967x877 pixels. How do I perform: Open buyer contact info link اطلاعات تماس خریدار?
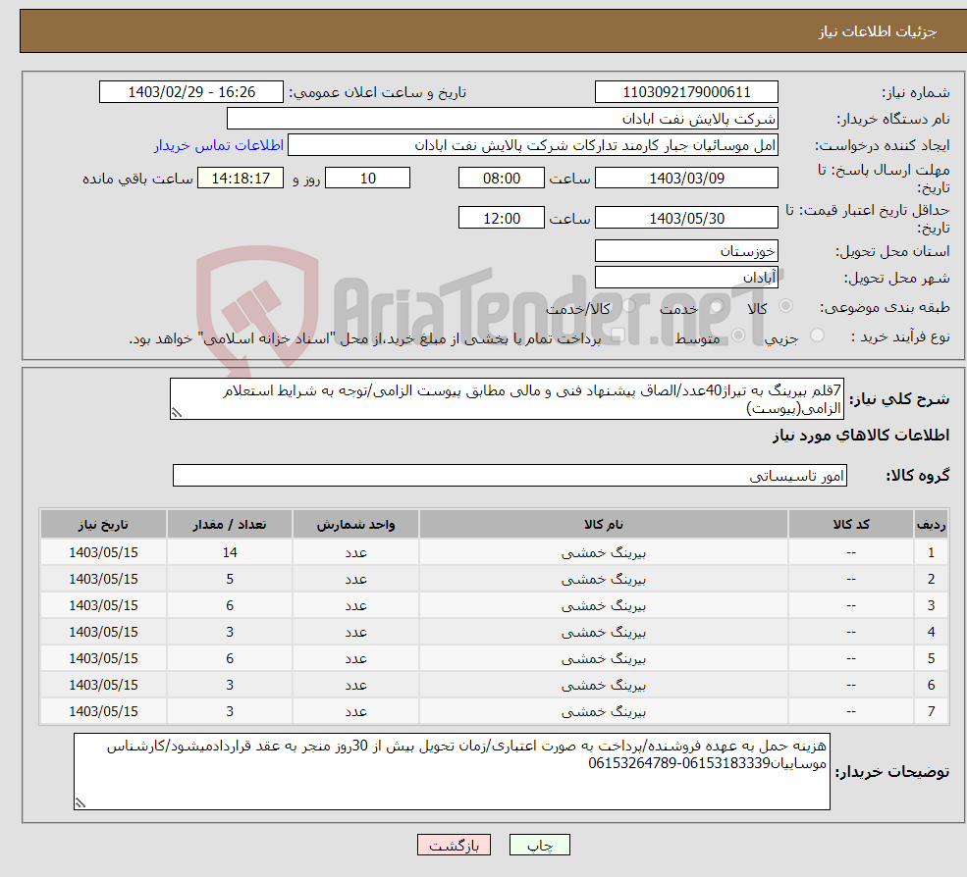[219, 145]
